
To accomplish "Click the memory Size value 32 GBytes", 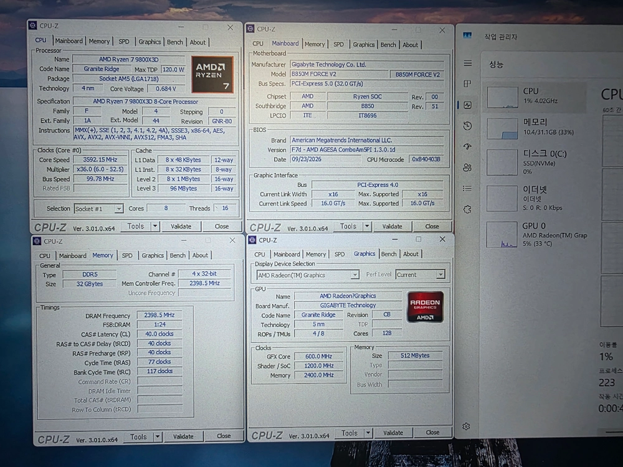I will pyautogui.click(x=90, y=284).
